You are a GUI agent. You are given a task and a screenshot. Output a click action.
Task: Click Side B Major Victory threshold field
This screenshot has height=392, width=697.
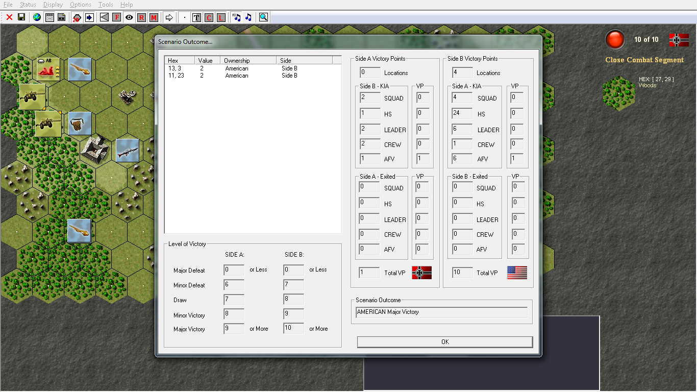(294, 329)
